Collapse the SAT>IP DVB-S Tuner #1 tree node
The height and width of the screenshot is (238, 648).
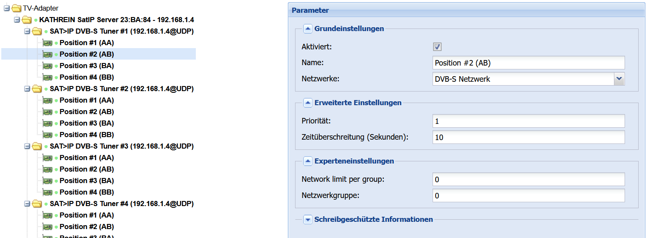pos(27,31)
